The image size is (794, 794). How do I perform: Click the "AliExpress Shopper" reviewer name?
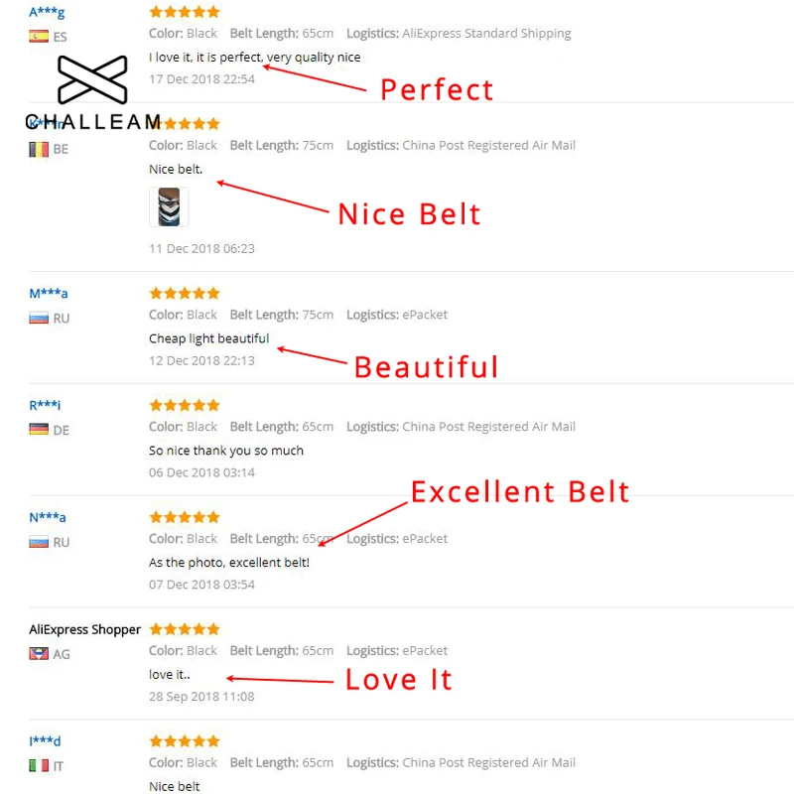click(x=84, y=629)
